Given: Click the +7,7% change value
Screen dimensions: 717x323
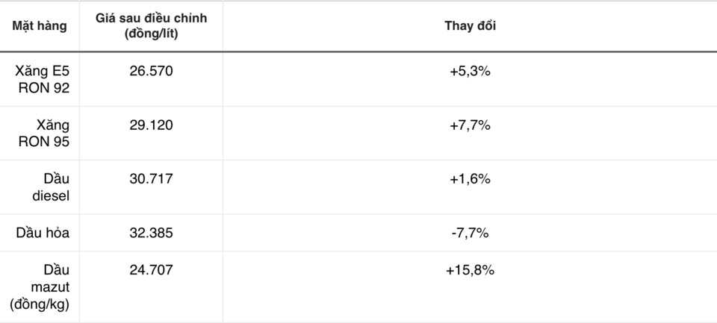Looking at the screenshot, I should [470, 125].
